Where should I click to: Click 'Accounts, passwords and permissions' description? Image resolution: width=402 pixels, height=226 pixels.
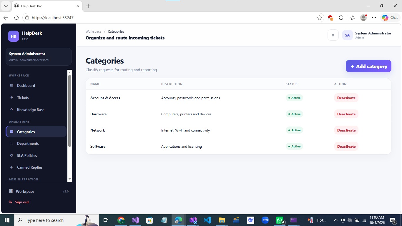[190, 98]
